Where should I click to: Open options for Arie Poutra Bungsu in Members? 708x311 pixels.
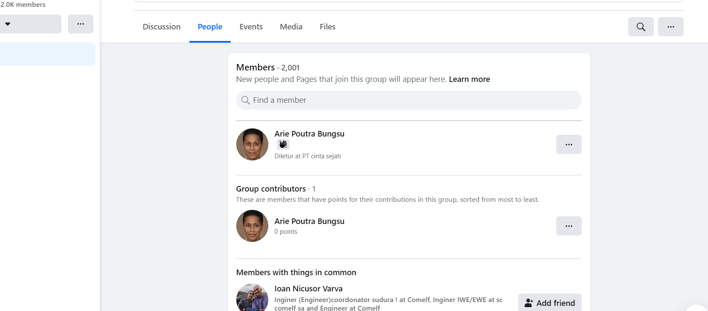coord(569,144)
